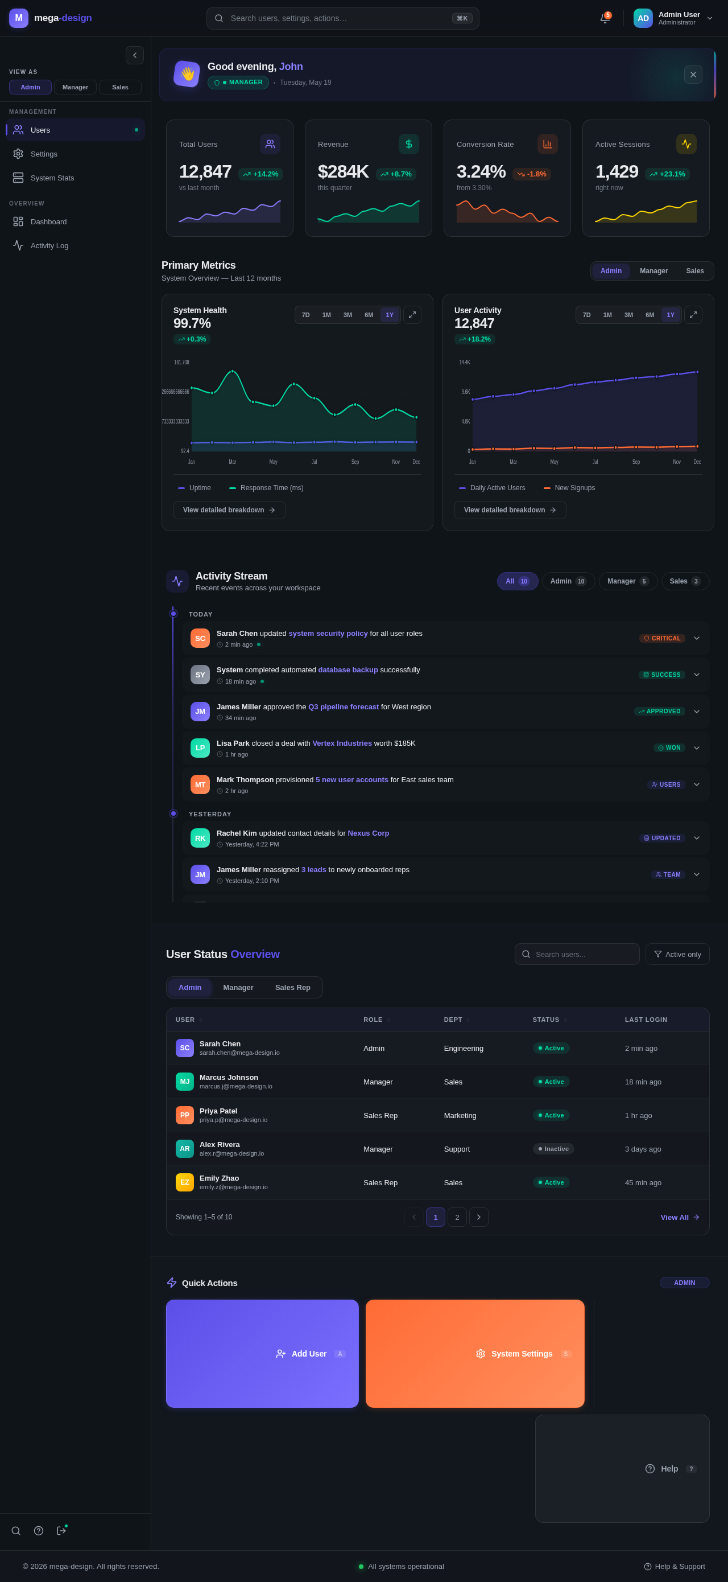The height and width of the screenshot is (1582, 728).
Task: Switch User Status to Sales Rep tab
Action: click(293, 988)
